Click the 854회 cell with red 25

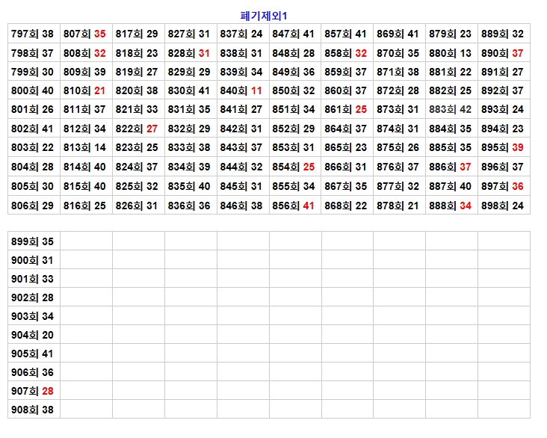[294, 167]
